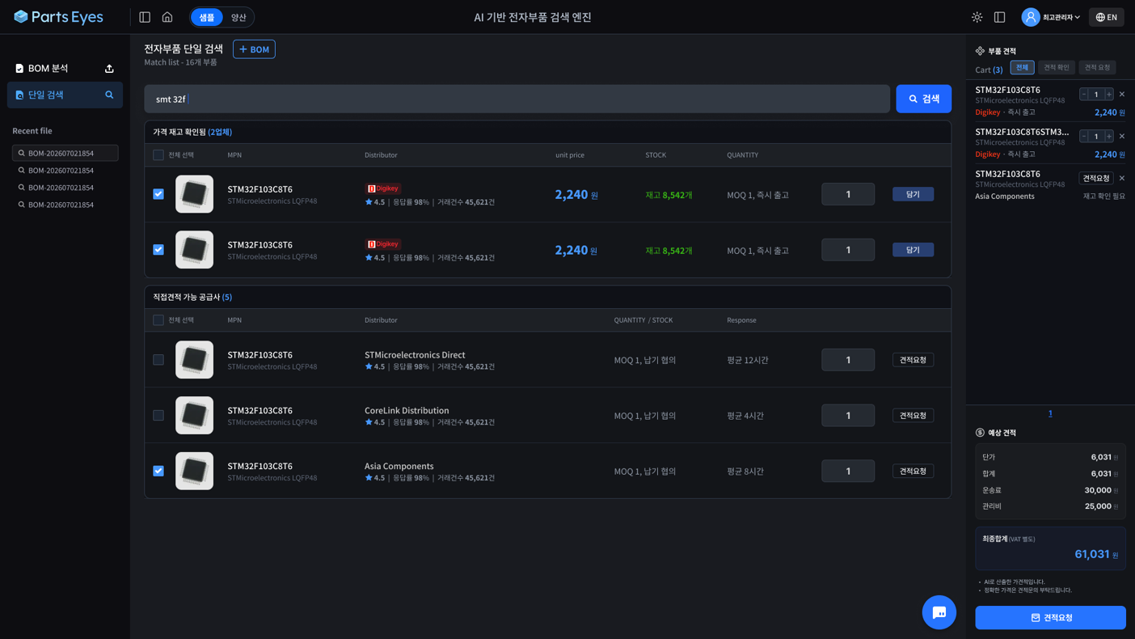Viewport: 1135px width, 639px height.
Task: Click the '가격 재고 확인됨 (2업체)' heading
Action: (192, 132)
